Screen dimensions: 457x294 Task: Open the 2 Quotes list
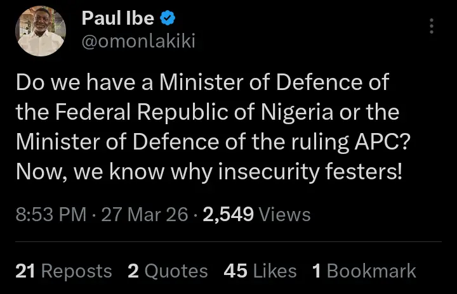tap(168, 271)
